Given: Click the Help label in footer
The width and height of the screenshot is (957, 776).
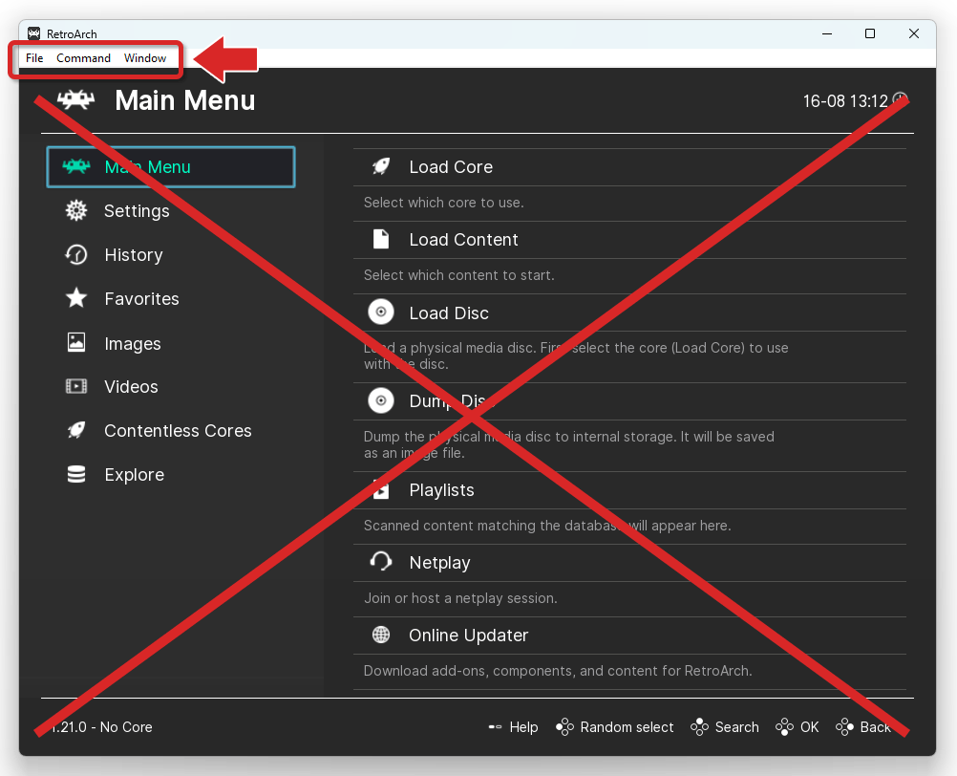Looking at the screenshot, I should [523, 727].
